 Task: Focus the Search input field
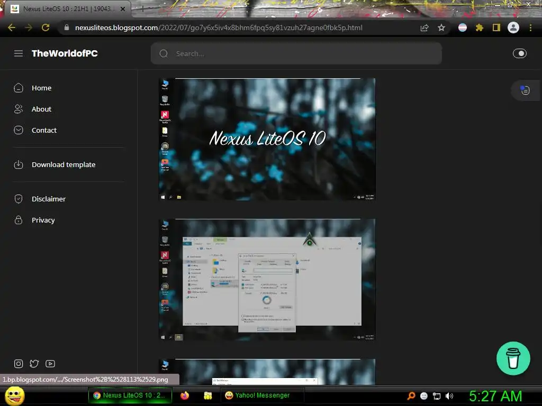296,53
